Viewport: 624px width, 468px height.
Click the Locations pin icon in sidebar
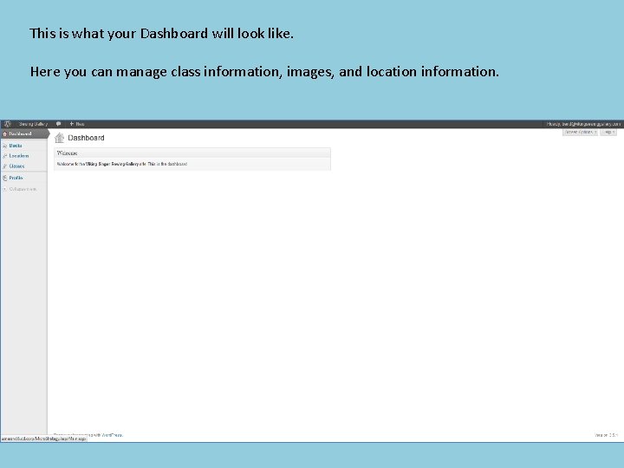(5, 156)
